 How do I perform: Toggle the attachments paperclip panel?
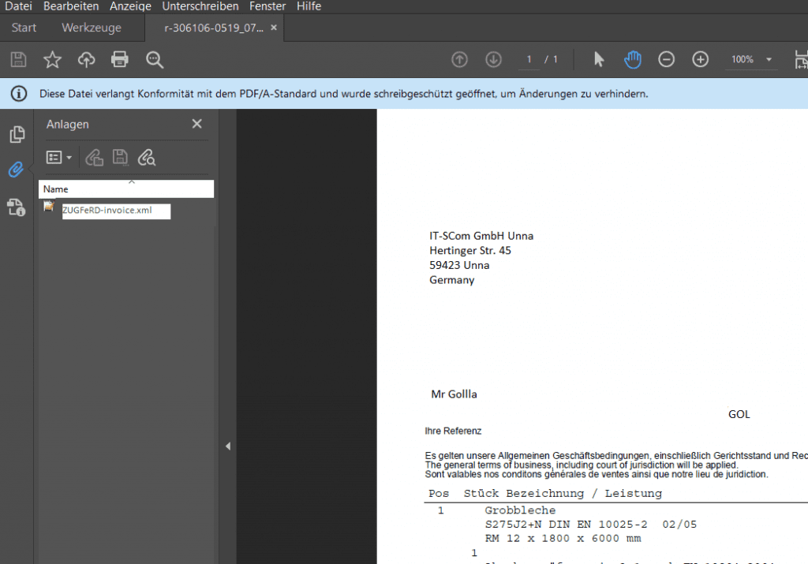point(17,170)
